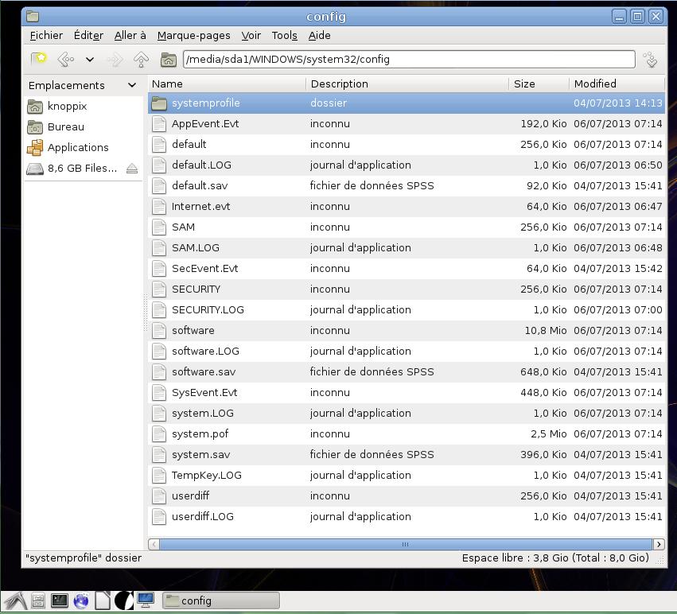The image size is (677, 614).
Task: Select the system.sav file name
Action: (200, 455)
